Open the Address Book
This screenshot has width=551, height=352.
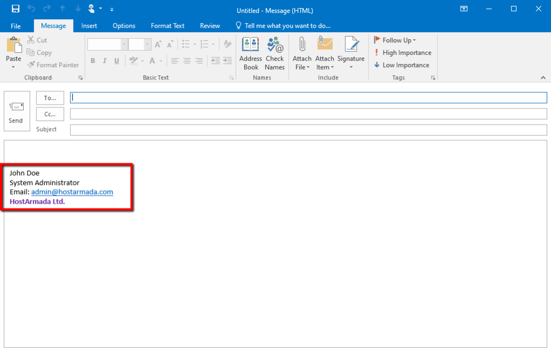coord(250,52)
